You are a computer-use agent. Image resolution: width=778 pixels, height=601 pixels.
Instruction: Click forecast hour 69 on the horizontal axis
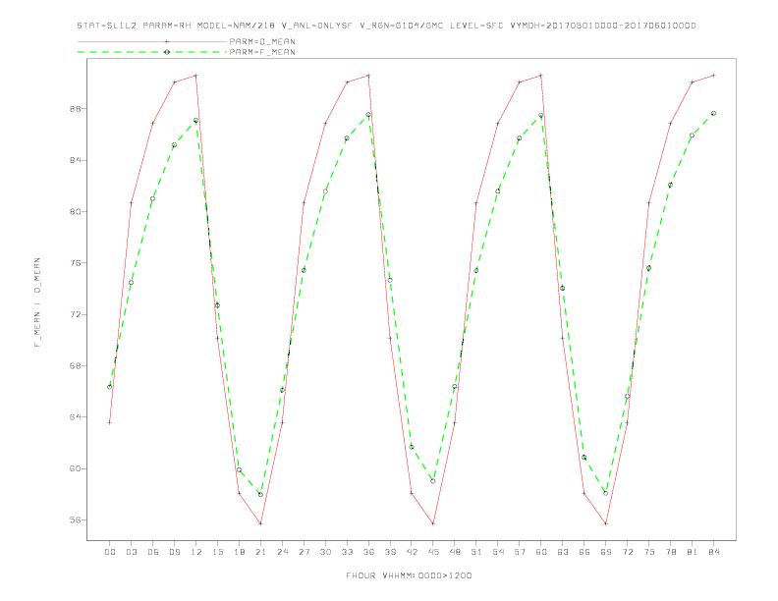606,552
